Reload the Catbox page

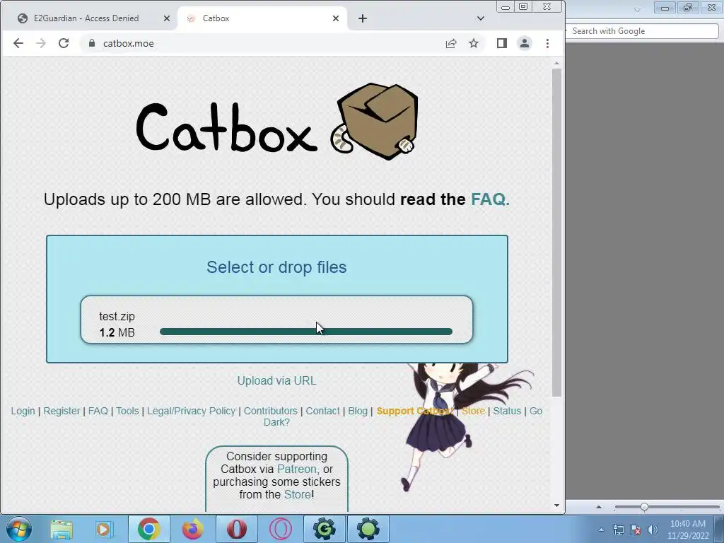pos(64,43)
